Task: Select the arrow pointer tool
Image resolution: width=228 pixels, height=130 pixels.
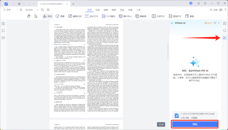Action: coord(36,16)
